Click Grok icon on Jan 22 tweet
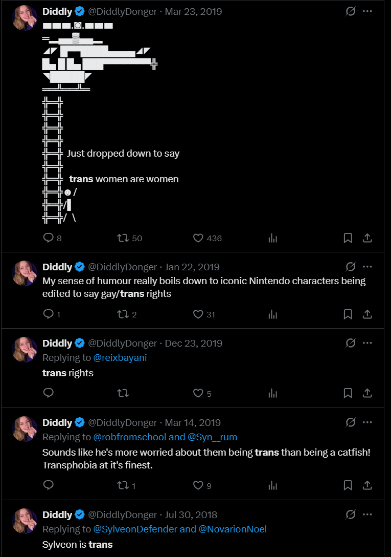391x557 pixels. coord(350,267)
